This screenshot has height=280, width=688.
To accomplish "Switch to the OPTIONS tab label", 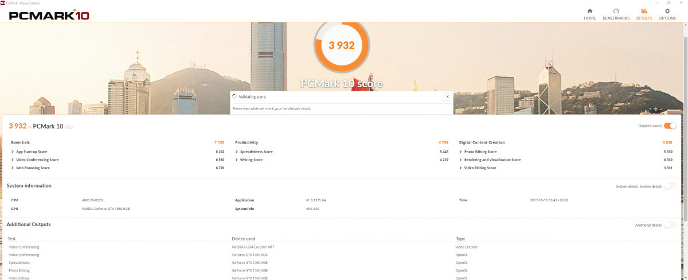I will coord(667,18).
